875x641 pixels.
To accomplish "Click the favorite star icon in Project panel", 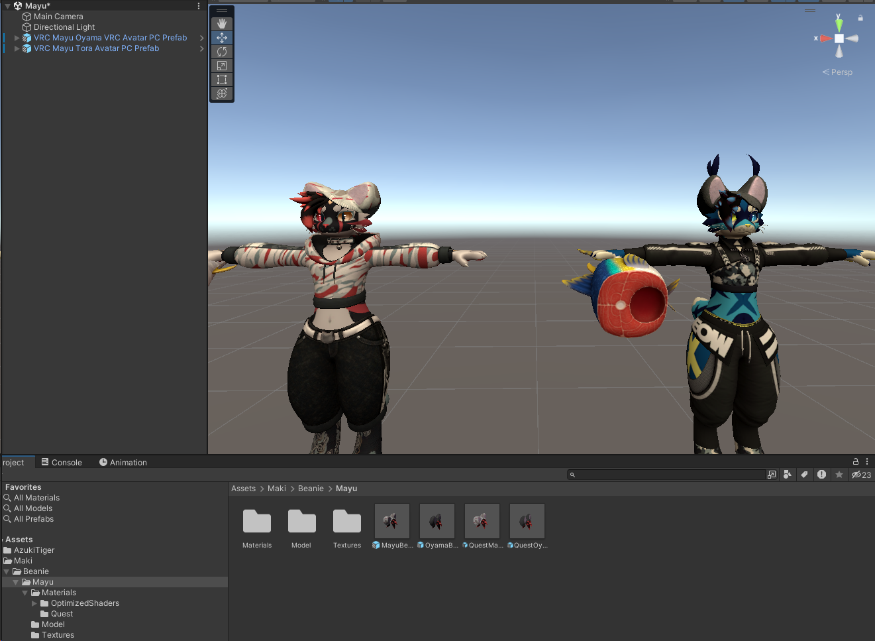I will pyautogui.click(x=839, y=475).
